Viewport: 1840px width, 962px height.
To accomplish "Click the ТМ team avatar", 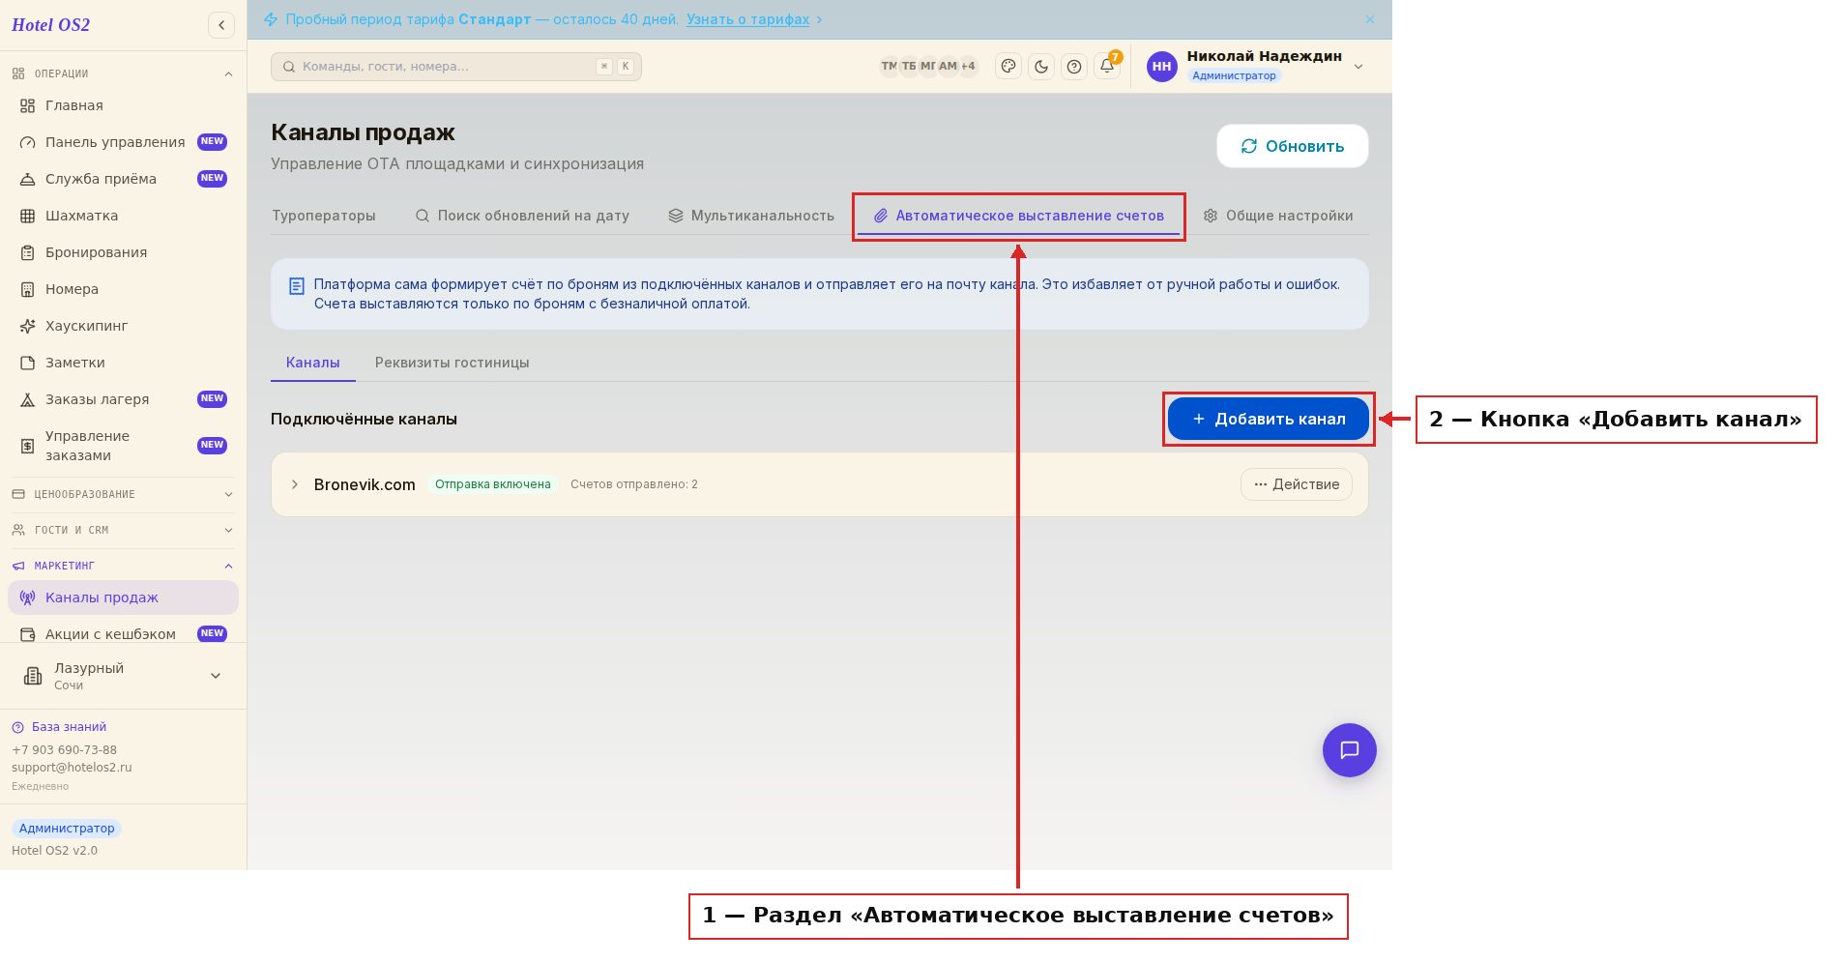I will pos(889,67).
